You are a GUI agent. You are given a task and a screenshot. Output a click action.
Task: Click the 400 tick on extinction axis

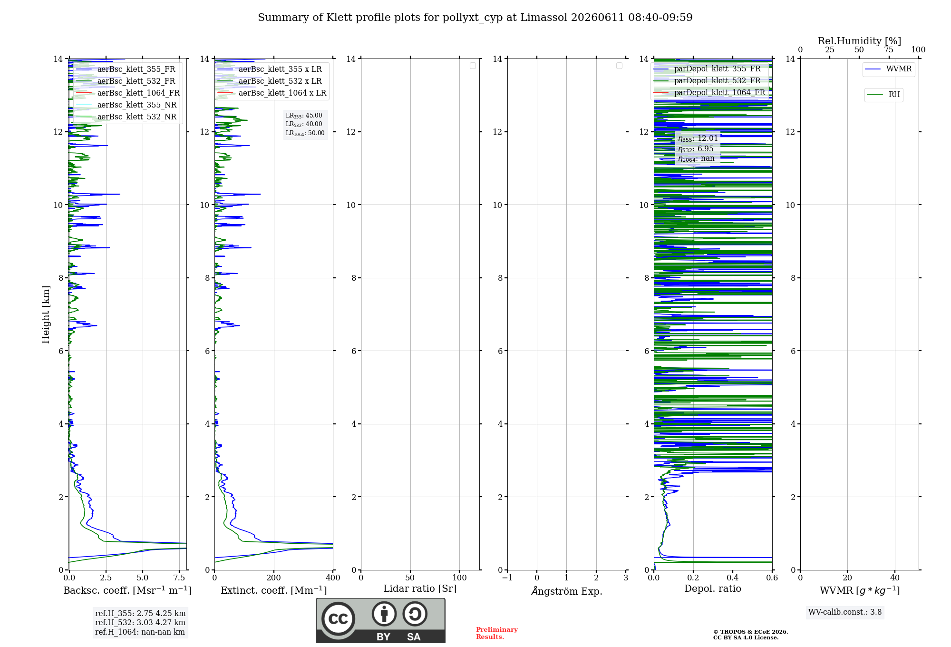click(x=333, y=578)
